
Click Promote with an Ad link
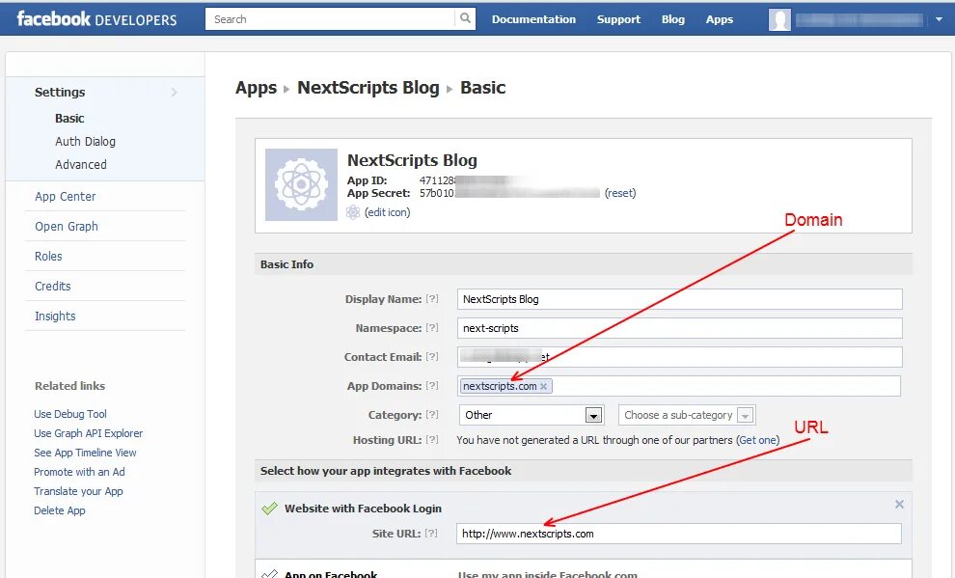tap(79, 472)
